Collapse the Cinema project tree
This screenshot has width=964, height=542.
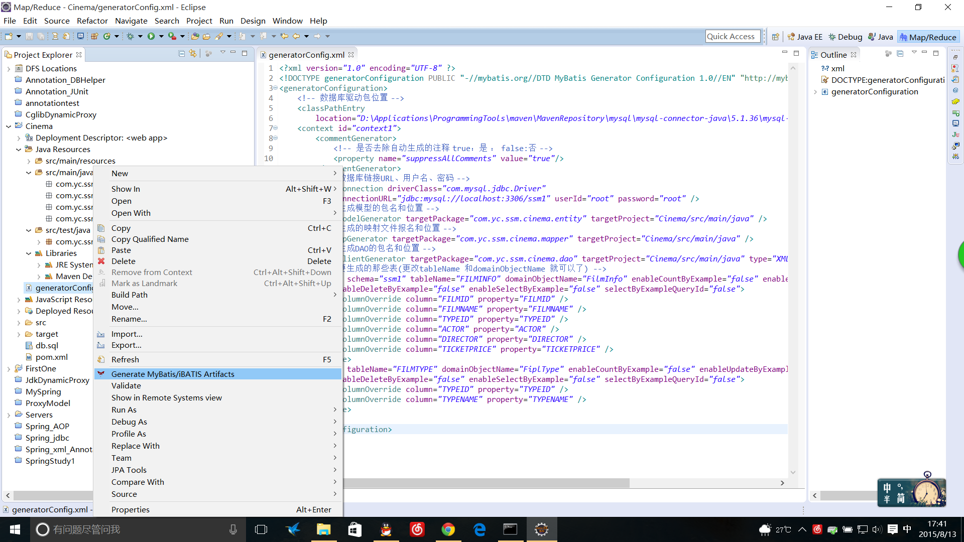(9, 126)
